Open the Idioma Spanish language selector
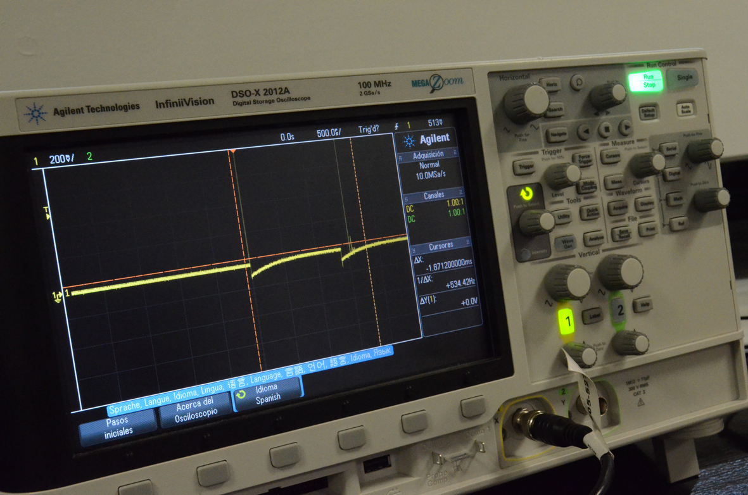748x495 pixels. [268, 394]
